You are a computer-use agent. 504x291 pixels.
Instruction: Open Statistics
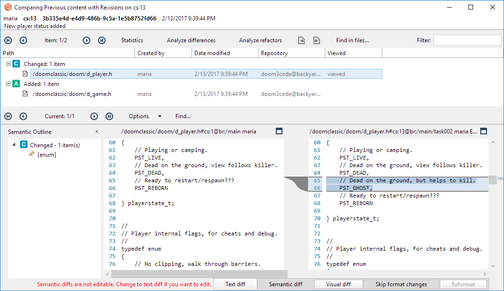[132, 40]
